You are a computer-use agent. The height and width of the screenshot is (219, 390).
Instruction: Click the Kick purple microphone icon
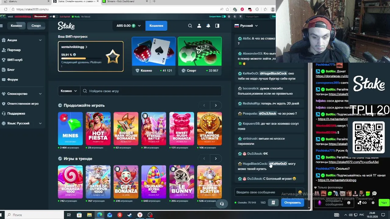pyautogui.click(x=319, y=203)
